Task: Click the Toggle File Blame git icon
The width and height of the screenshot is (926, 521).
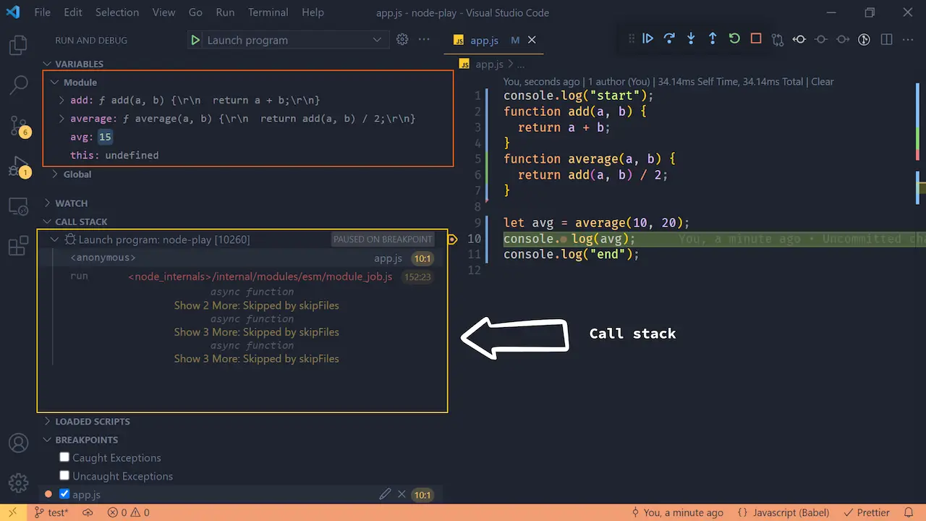Action: tap(864, 40)
